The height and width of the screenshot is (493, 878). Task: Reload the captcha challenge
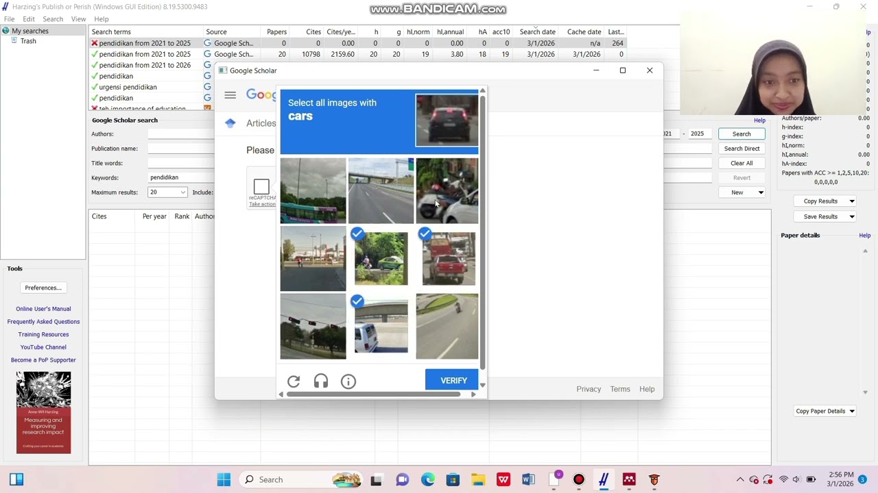[294, 381]
